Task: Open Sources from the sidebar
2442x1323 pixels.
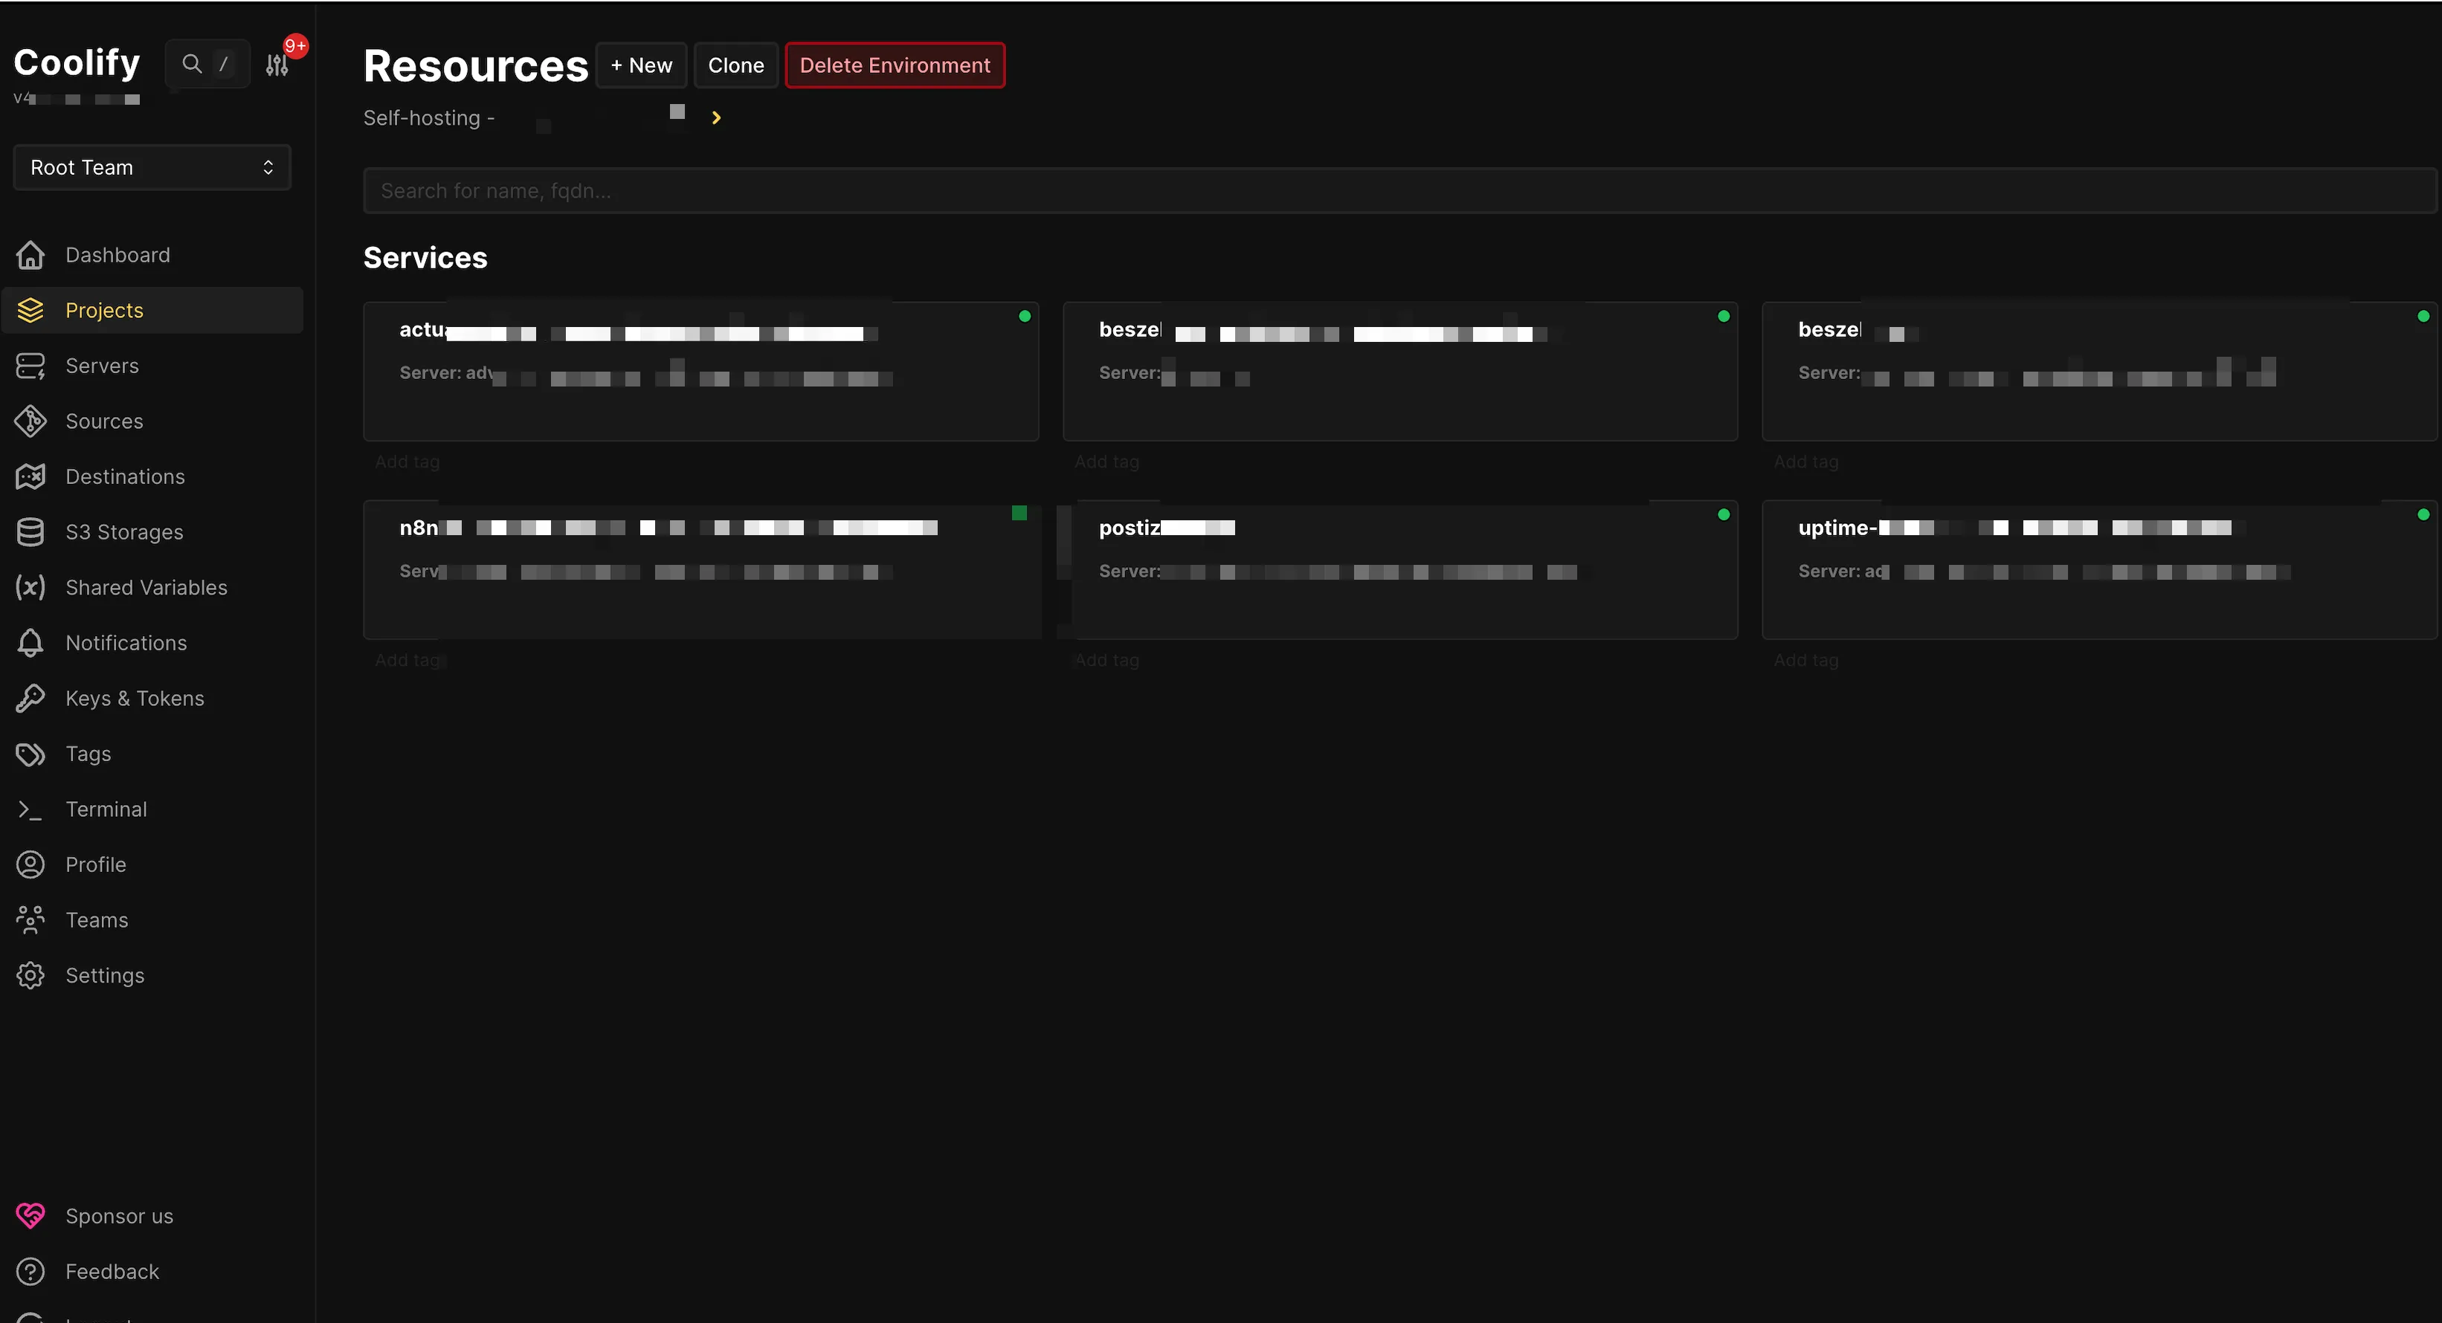Action: click(104, 421)
